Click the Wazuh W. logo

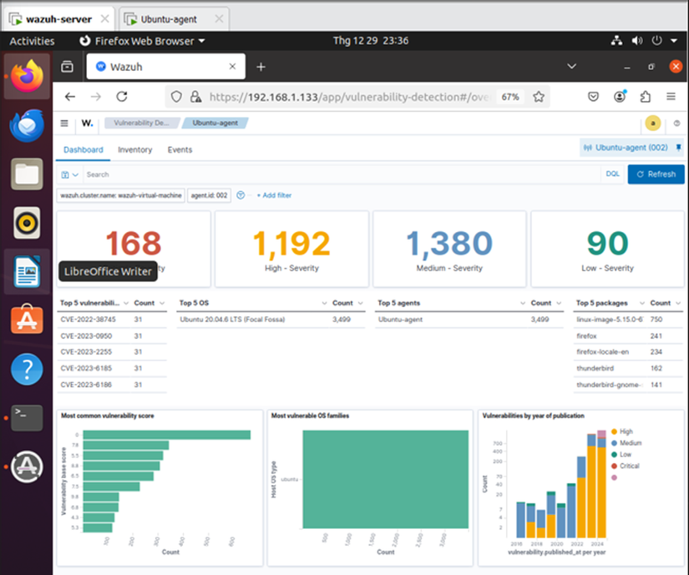[87, 124]
